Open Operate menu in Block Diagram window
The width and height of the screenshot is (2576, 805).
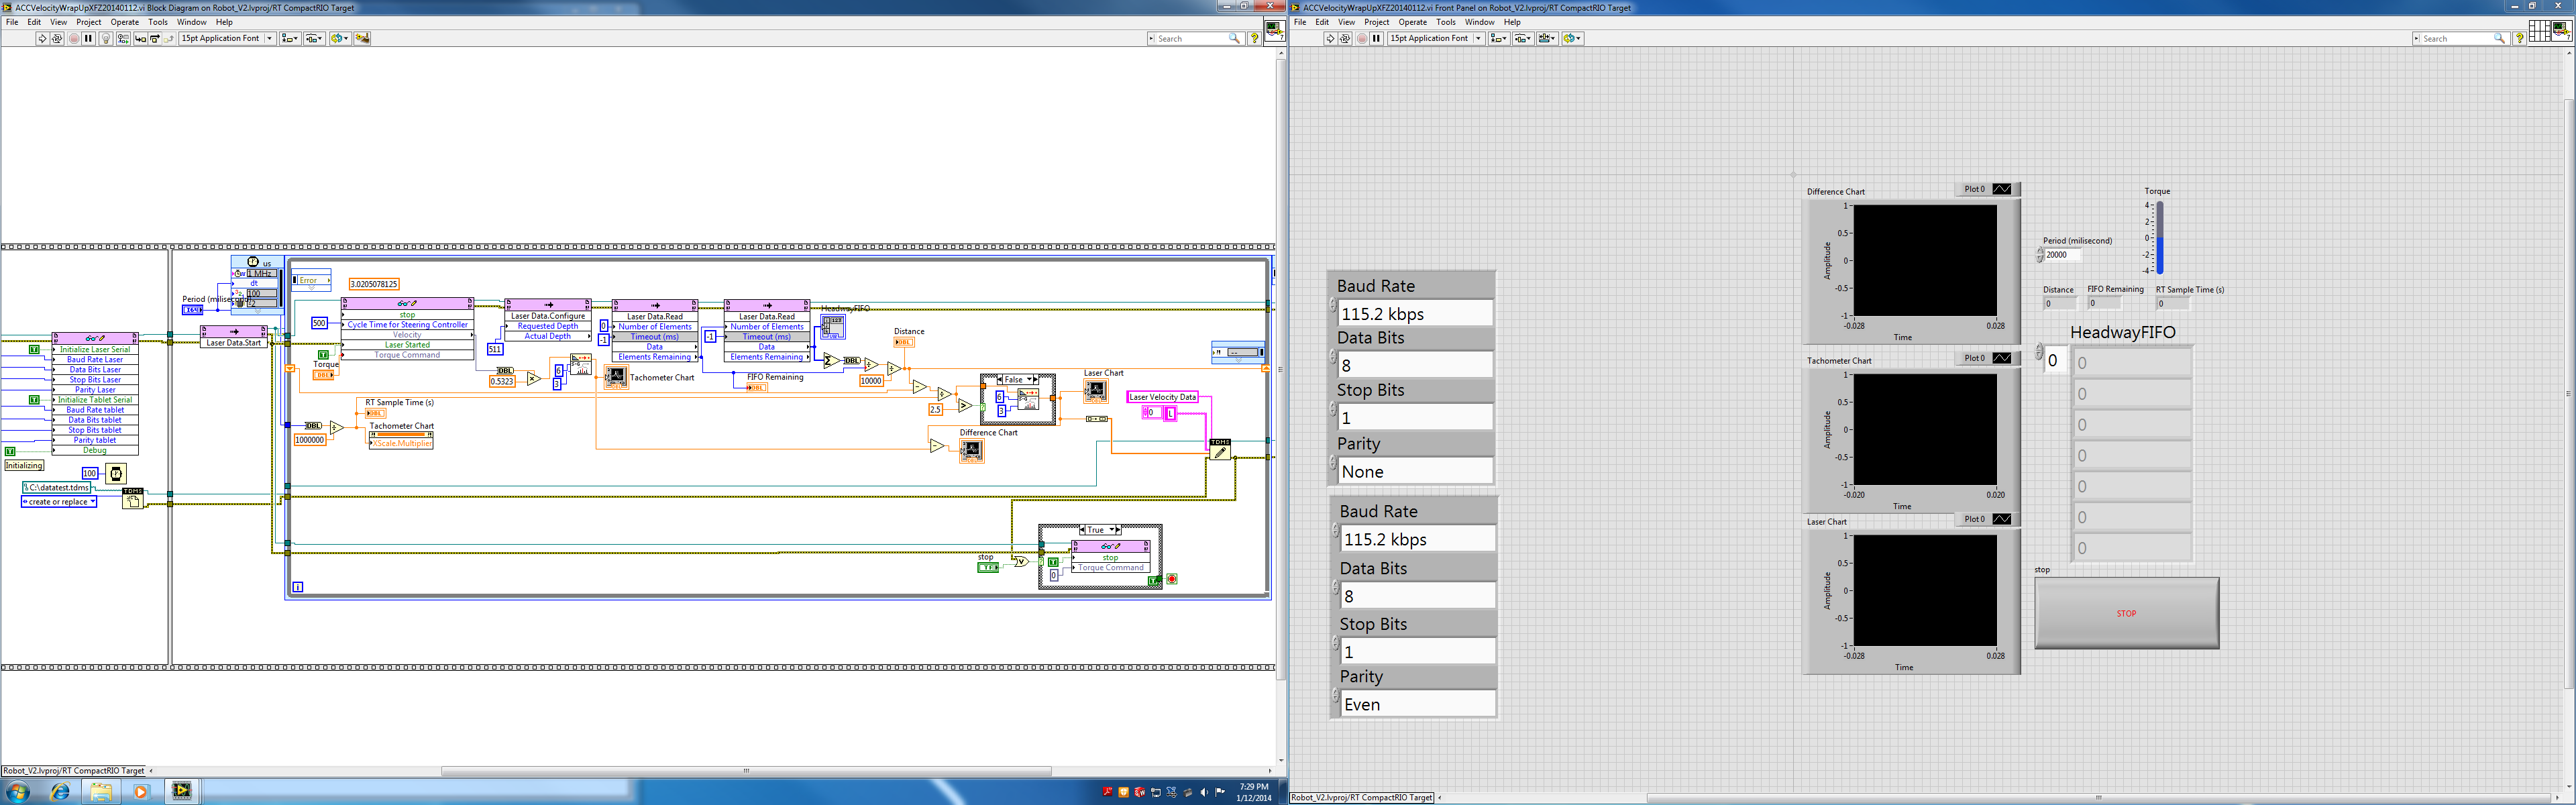click(x=125, y=22)
